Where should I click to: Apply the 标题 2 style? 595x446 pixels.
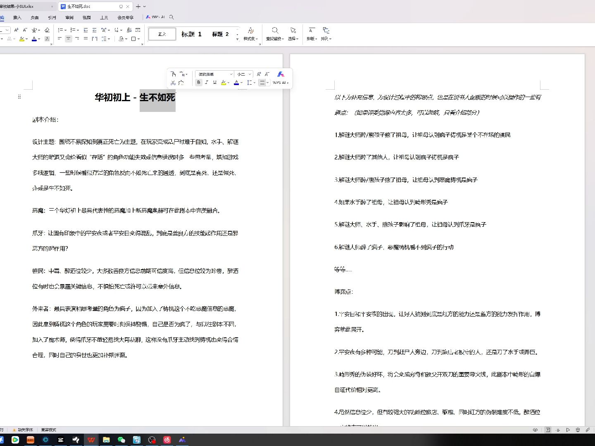coord(220,34)
